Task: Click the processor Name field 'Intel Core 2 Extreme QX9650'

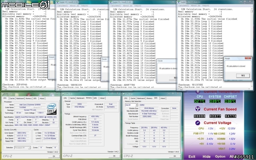Action: coord(30,105)
